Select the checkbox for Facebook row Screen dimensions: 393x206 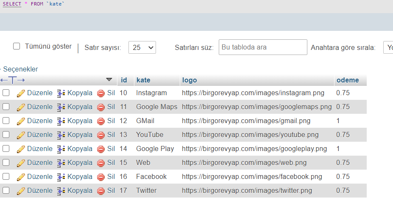point(6,176)
